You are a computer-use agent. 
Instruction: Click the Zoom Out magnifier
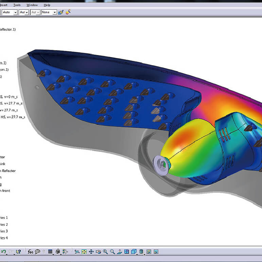pos(112,252)
